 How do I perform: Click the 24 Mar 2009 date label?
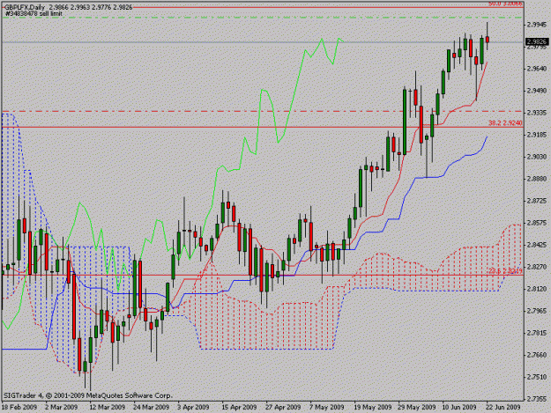pyautogui.click(x=152, y=408)
